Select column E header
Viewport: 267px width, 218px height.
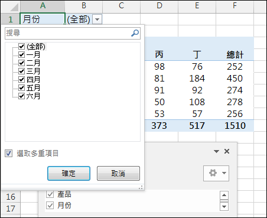[197, 6]
